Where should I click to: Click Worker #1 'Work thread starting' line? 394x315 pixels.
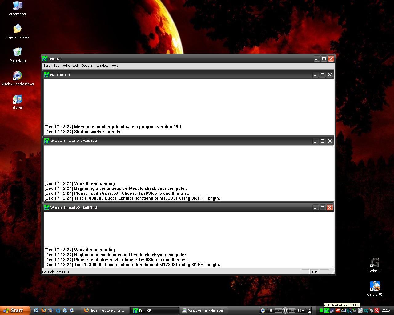pos(79,183)
